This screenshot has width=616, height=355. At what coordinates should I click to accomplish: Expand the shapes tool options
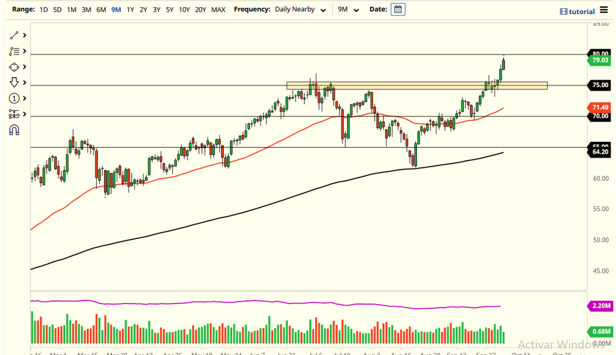(24, 67)
